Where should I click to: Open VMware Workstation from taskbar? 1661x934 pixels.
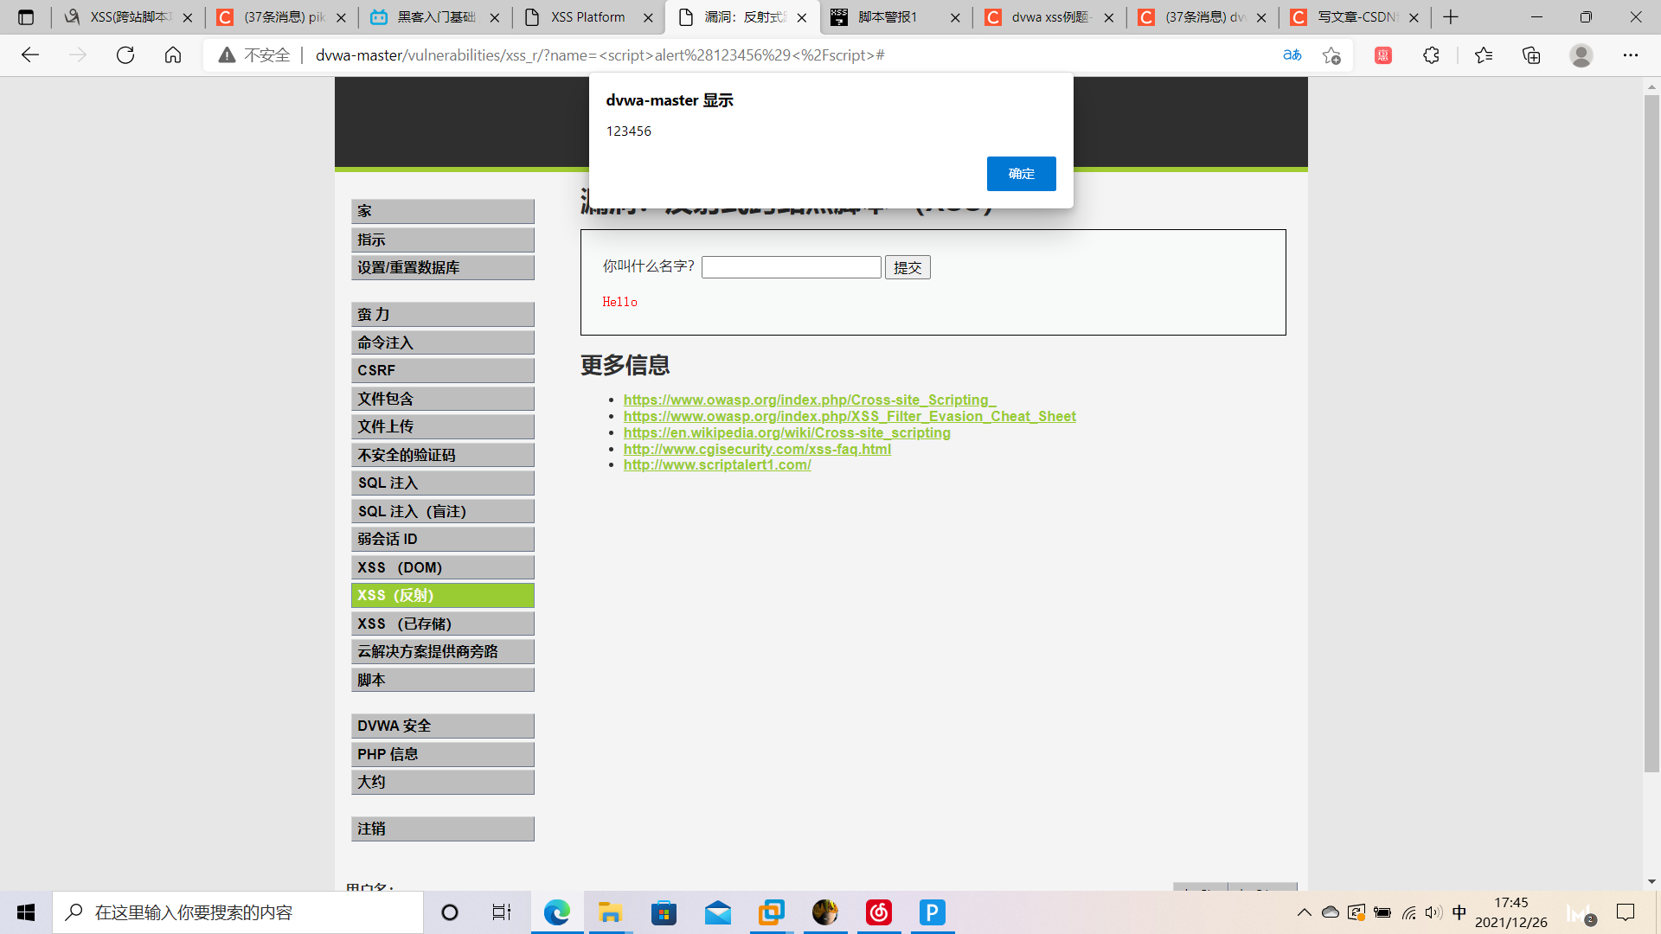[772, 912]
